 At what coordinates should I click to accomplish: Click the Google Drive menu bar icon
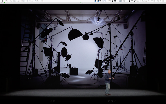112,1
